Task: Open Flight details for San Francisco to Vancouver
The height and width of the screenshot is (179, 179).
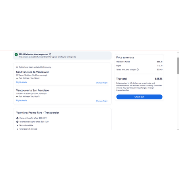Action: point(21,82)
